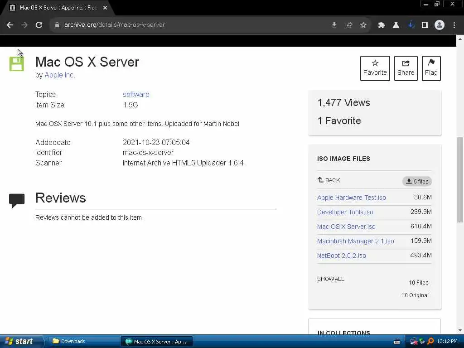Download Developer Tools.iso

tap(345, 212)
